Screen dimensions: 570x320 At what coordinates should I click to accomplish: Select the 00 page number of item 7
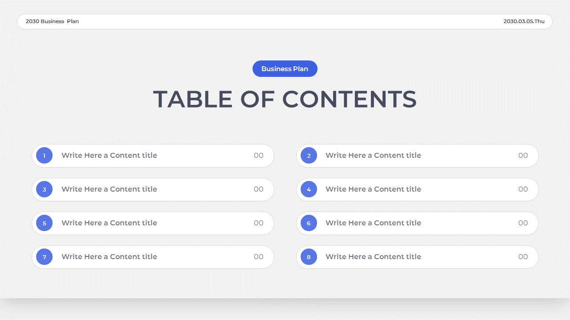259,257
